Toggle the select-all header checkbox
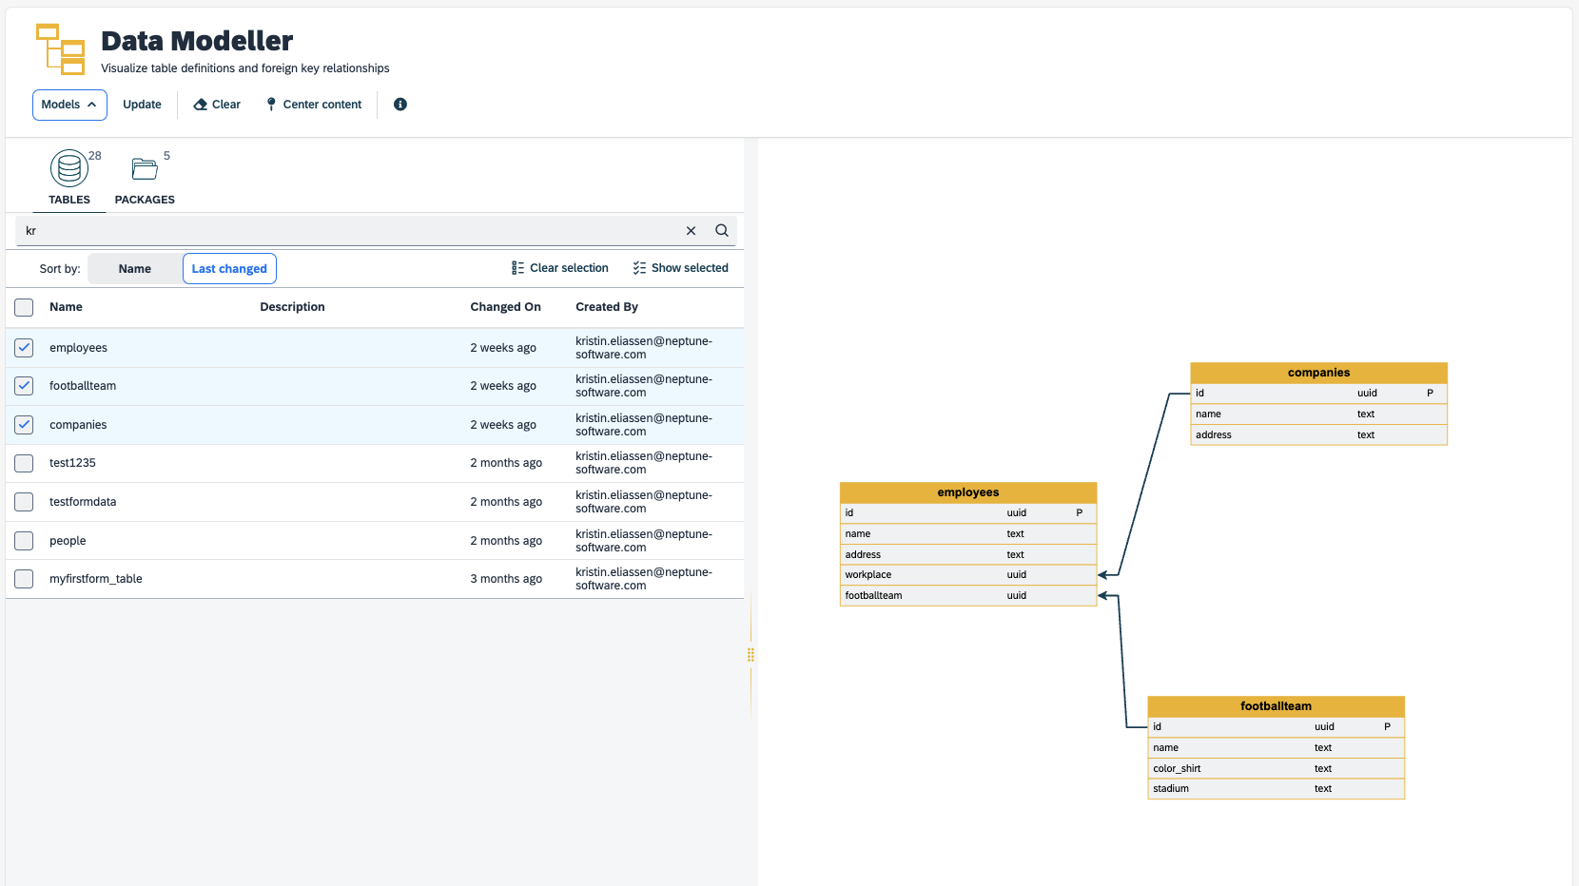Screen dimensions: 1579x886 [x=24, y=307]
